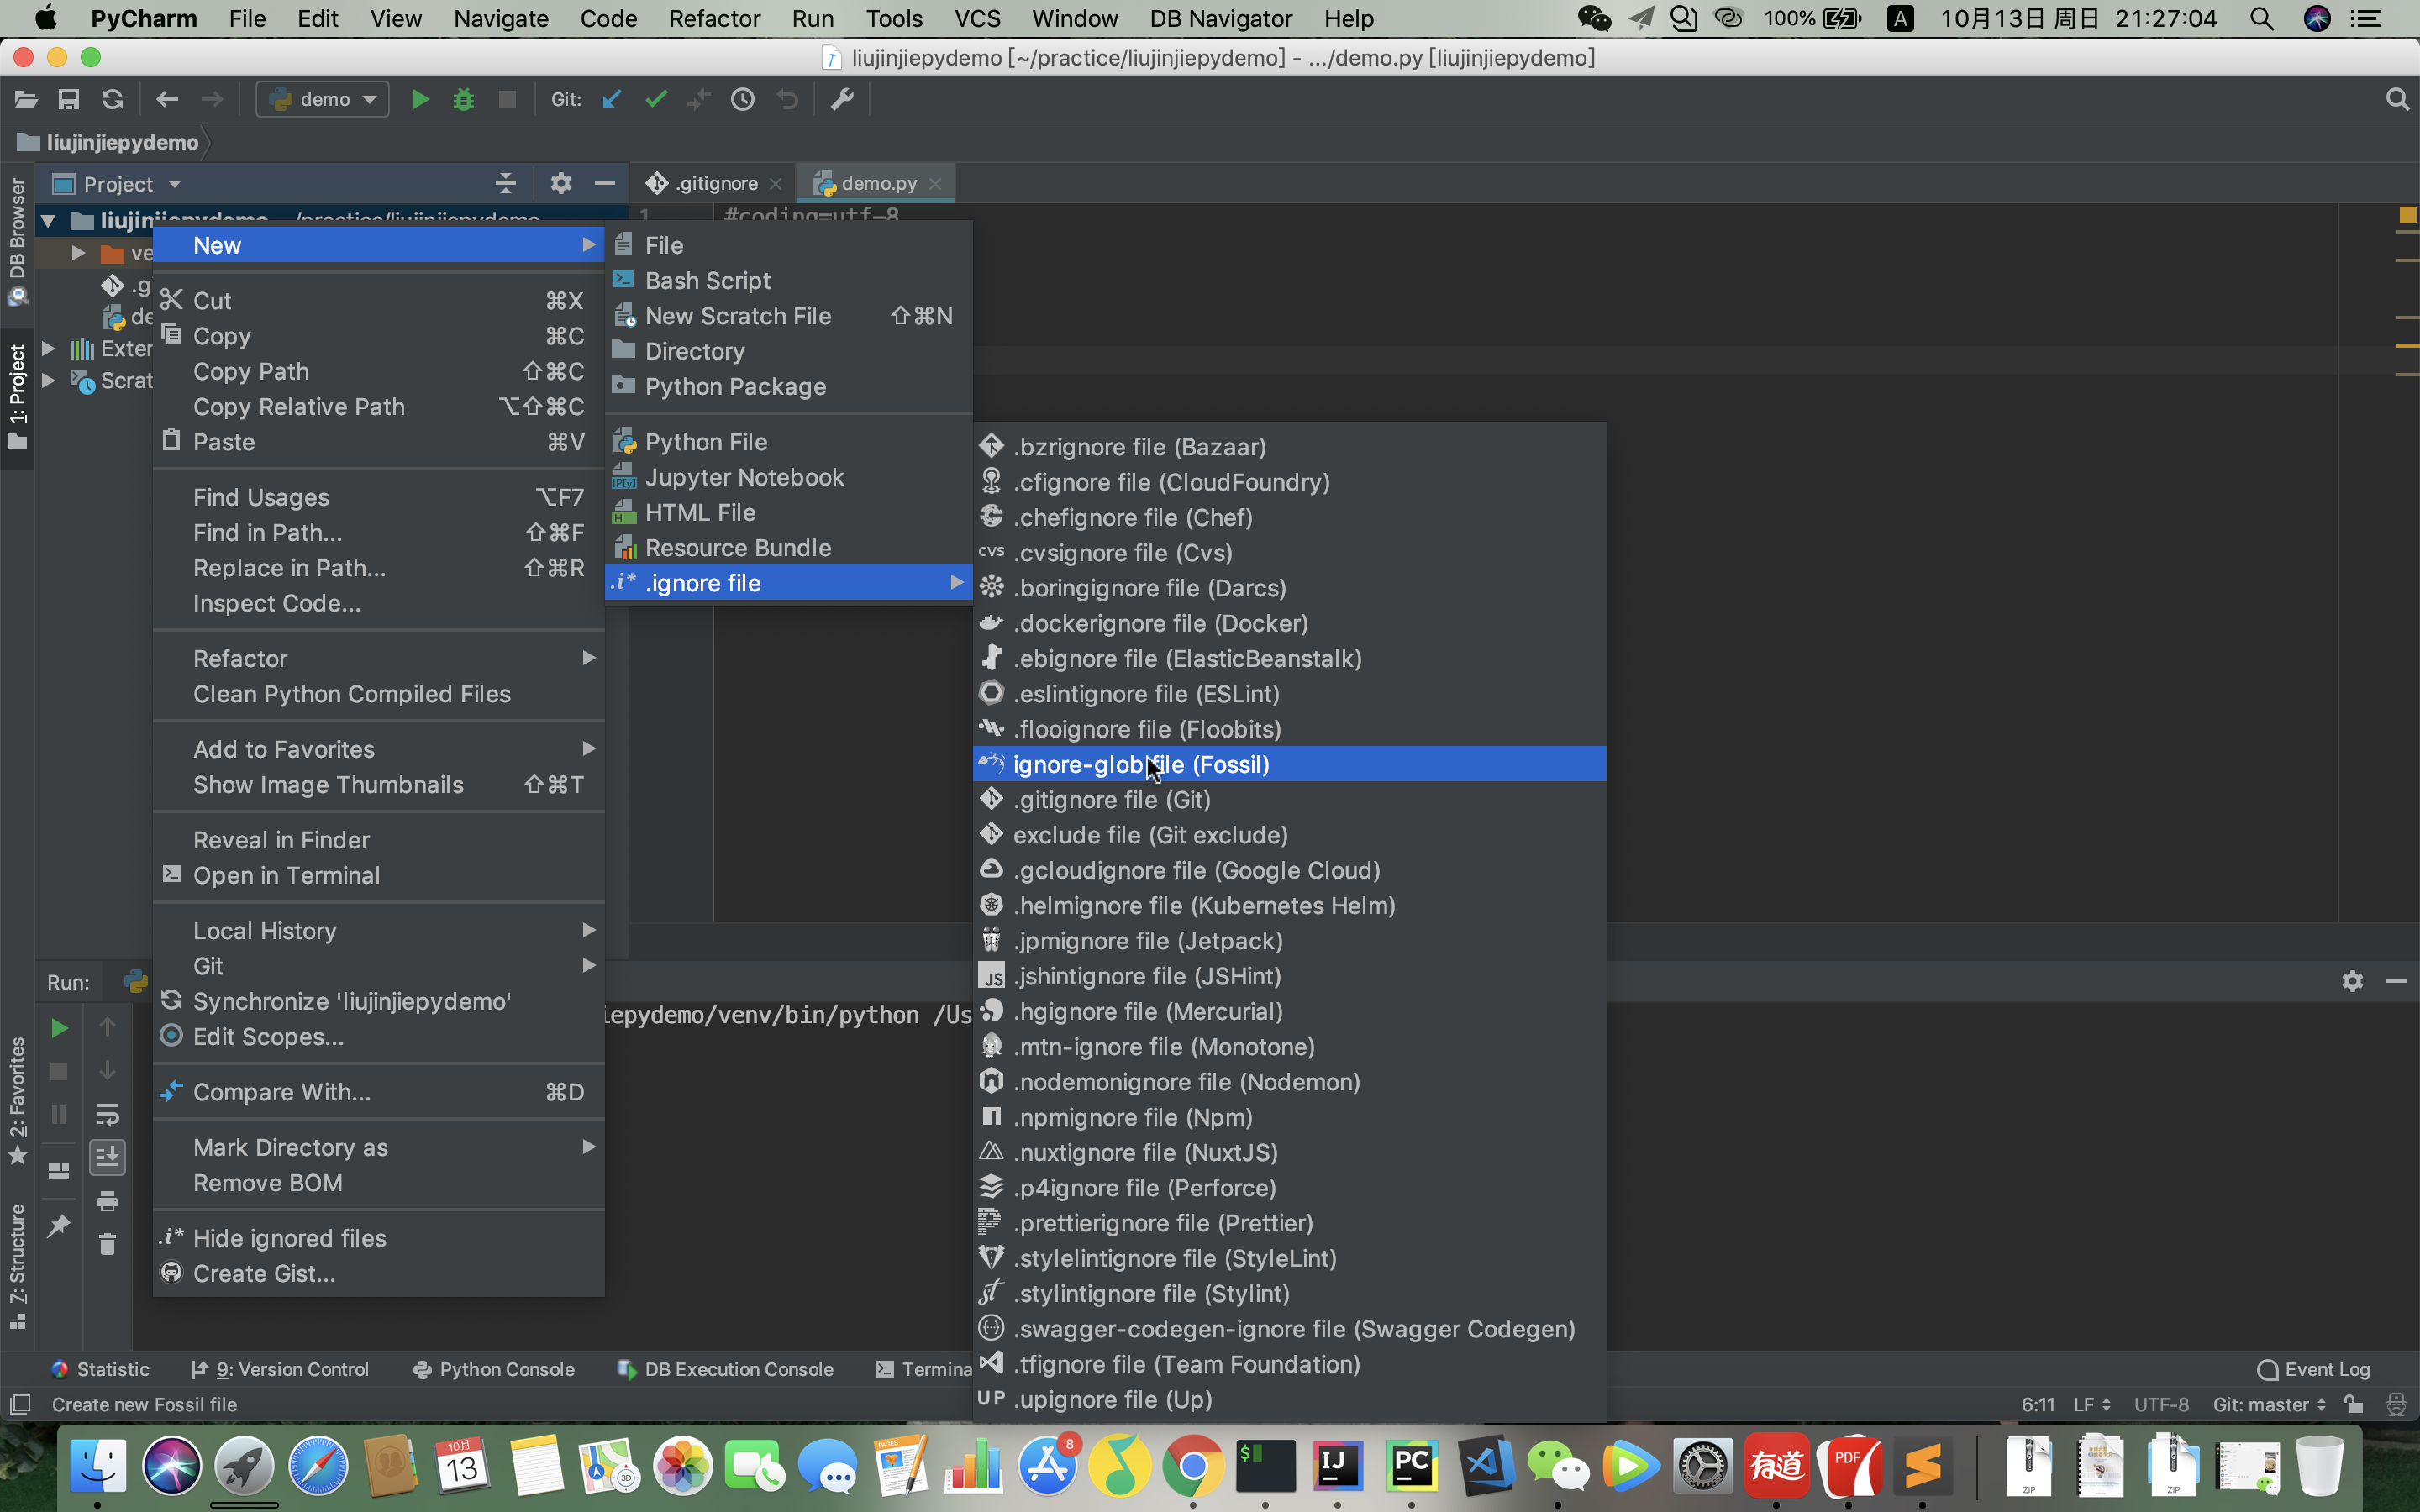Open the demo run configuration dropdown

tap(323, 99)
